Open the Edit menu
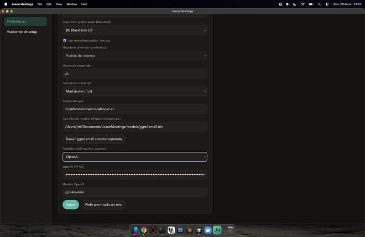This screenshot has height=237, width=365. point(49,4)
